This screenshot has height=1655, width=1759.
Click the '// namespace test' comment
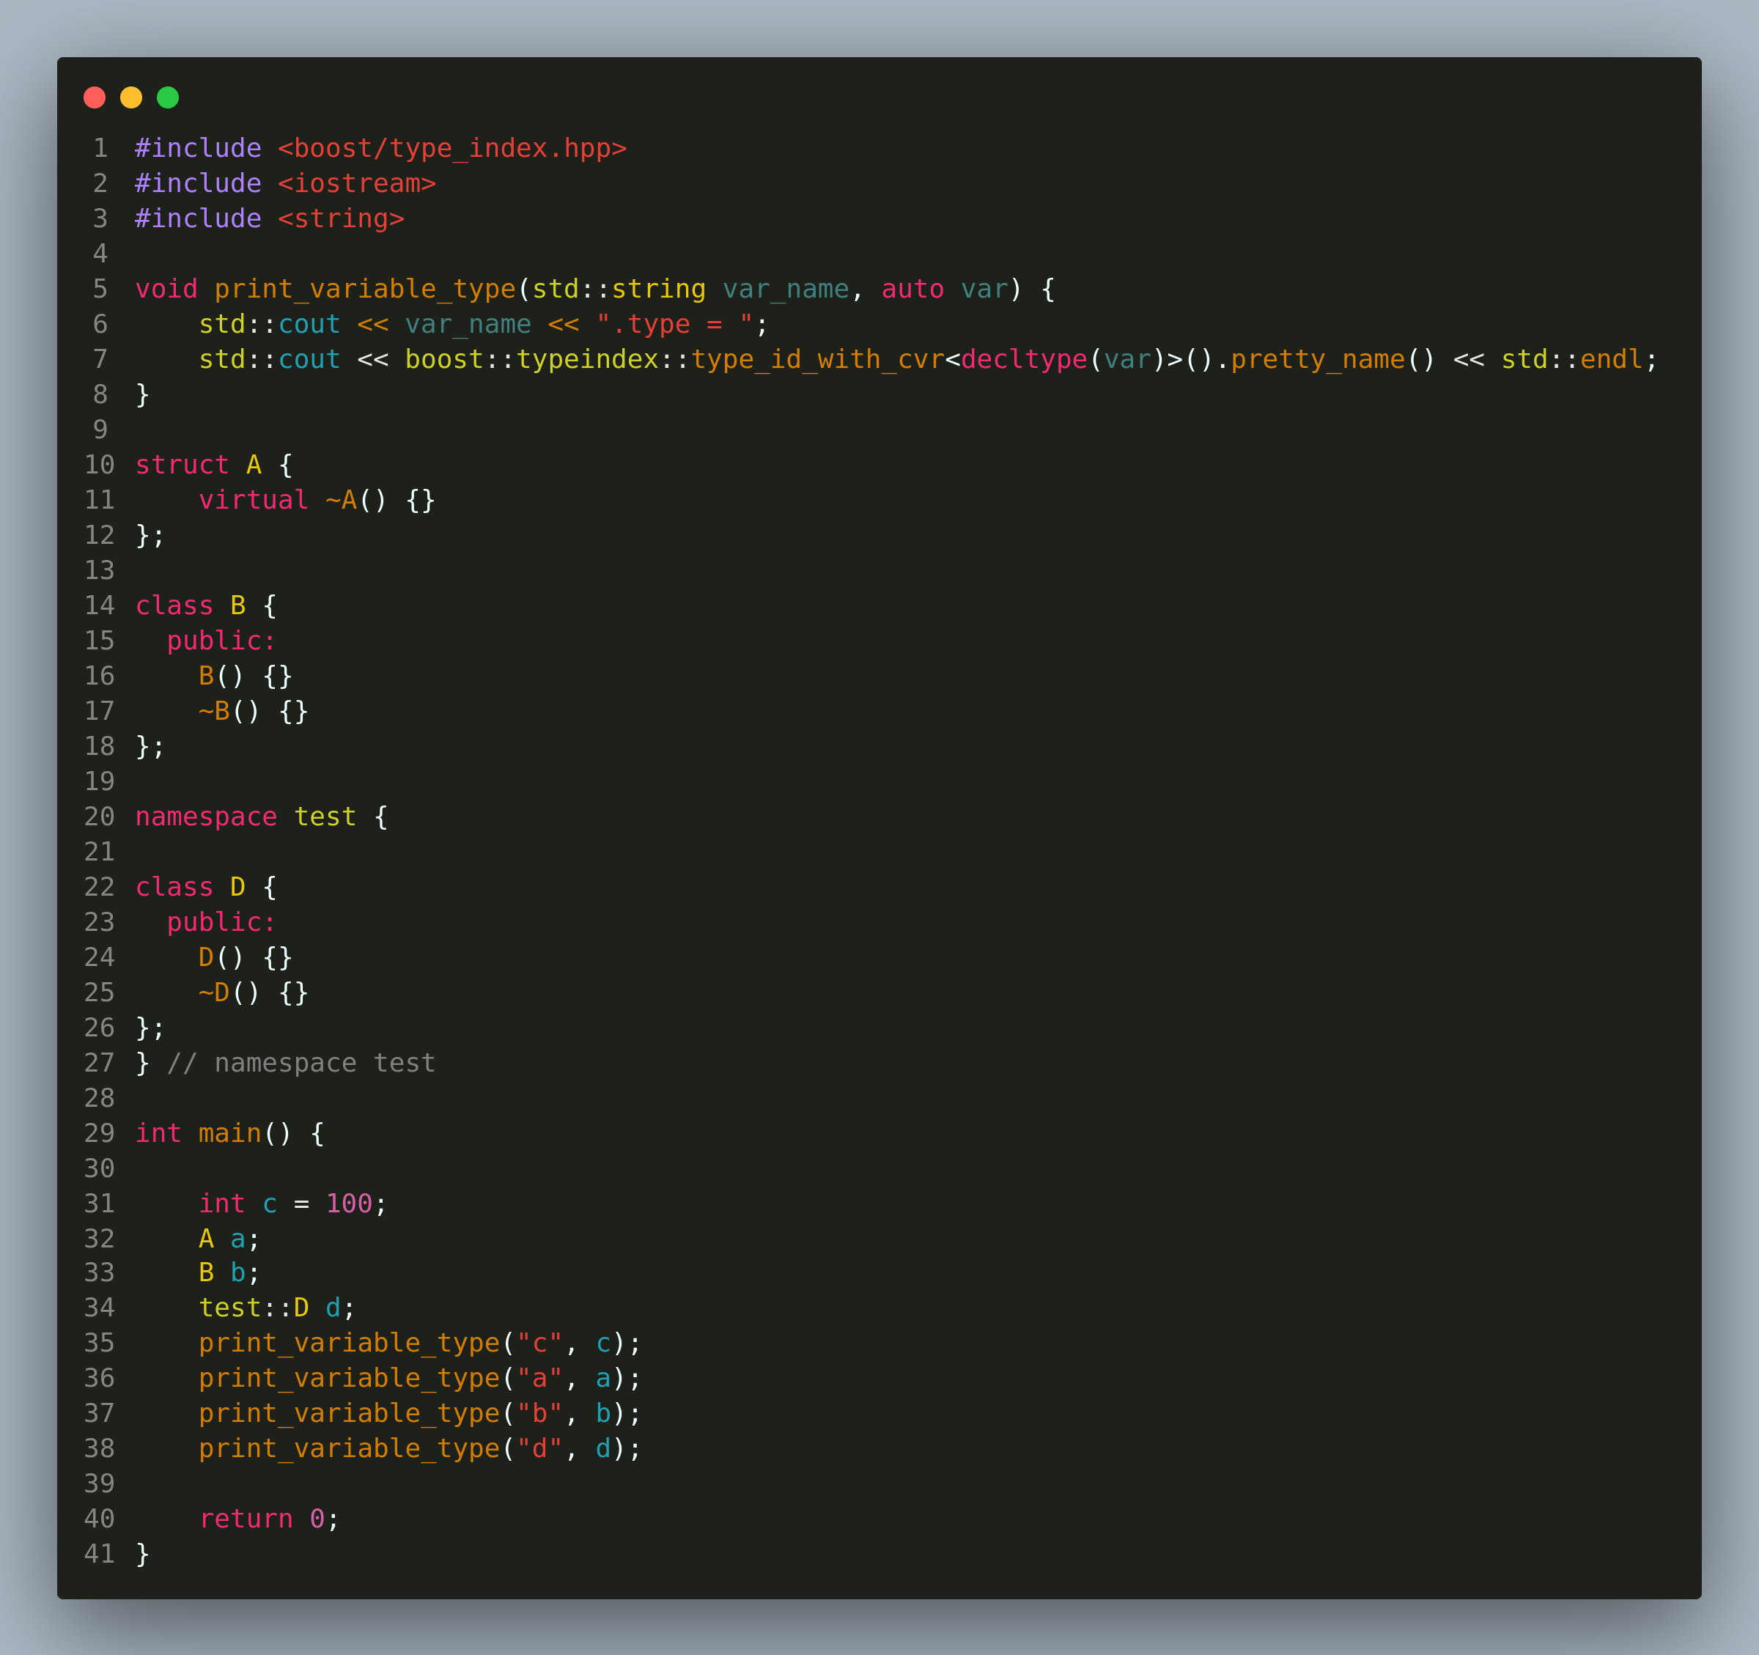point(300,1063)
